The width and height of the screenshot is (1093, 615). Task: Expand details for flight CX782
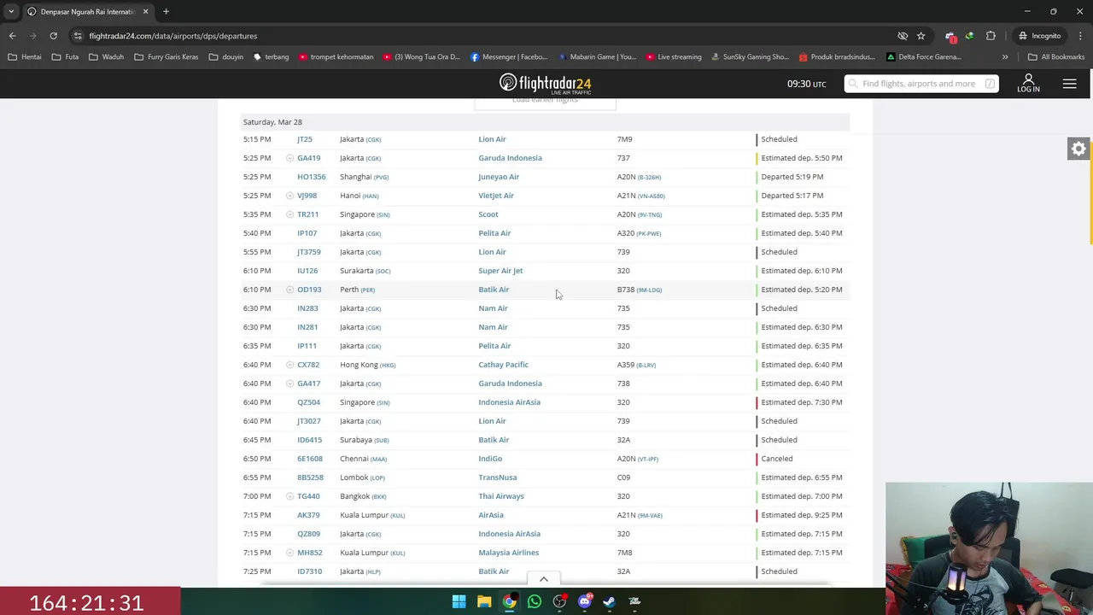point(289,365)
